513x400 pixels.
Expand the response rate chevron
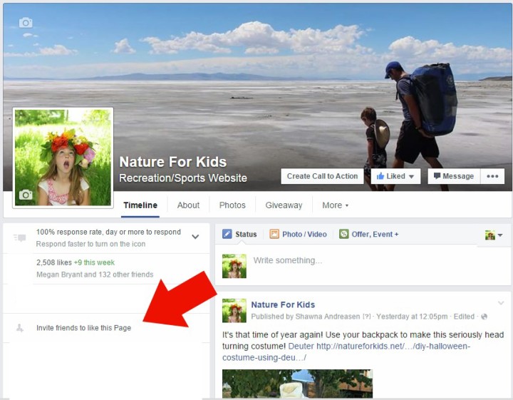195,236
